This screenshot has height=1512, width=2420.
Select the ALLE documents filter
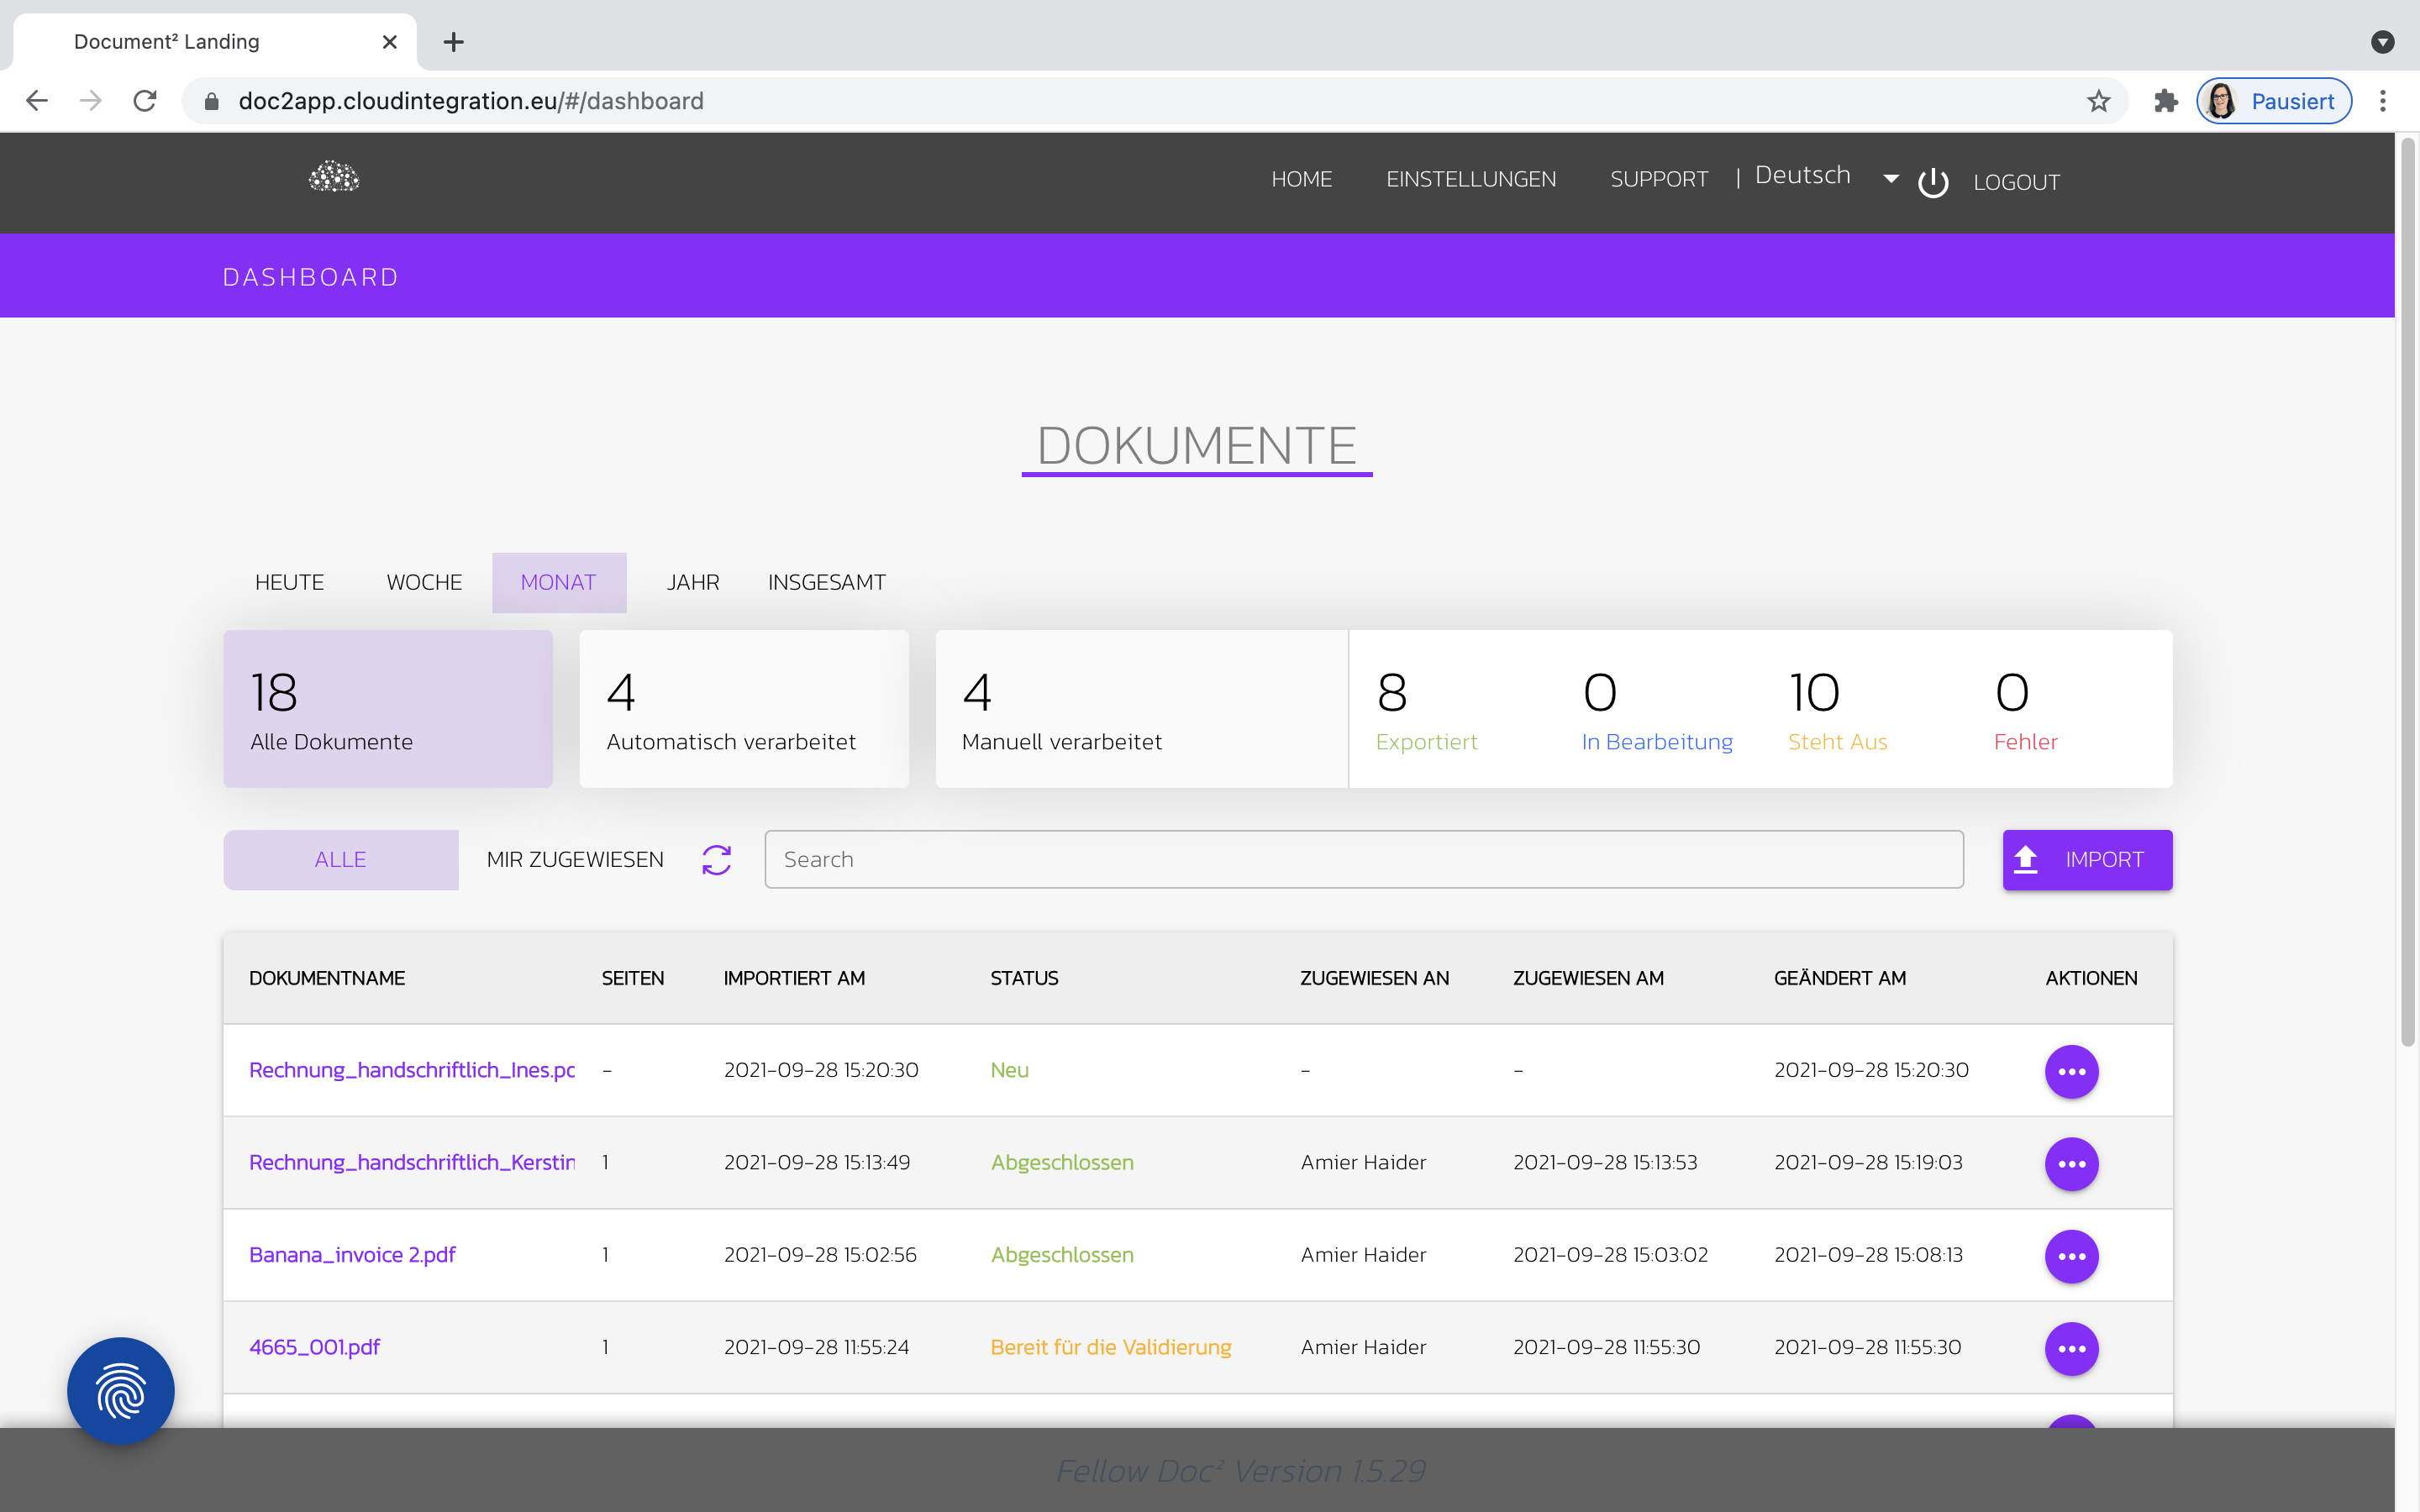(340, 859)
